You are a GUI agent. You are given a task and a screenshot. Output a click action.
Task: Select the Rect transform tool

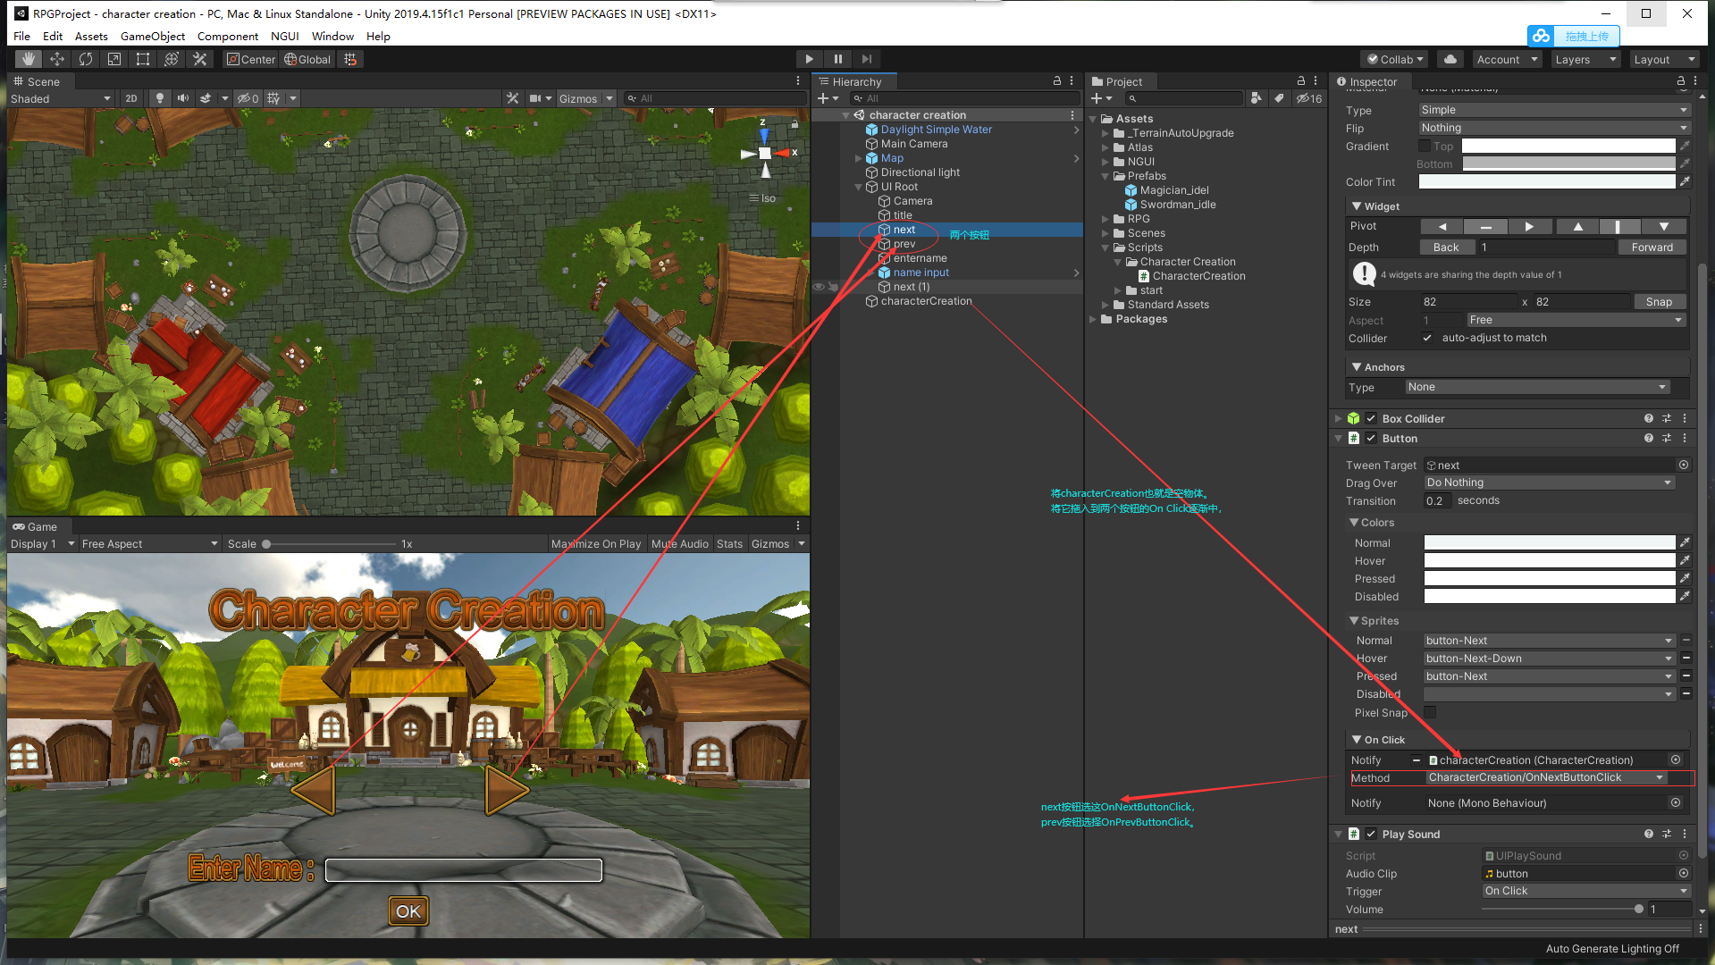143,59
